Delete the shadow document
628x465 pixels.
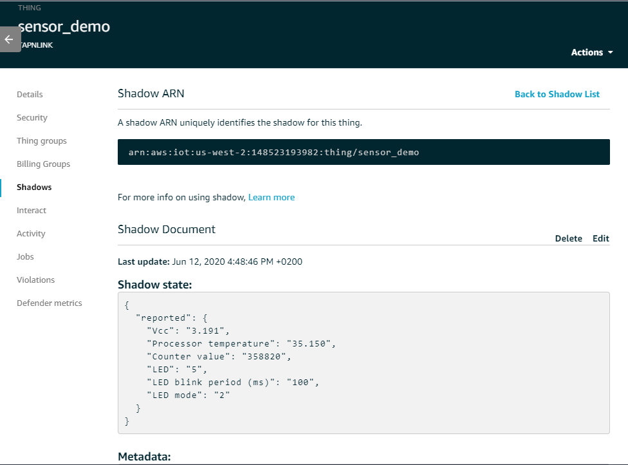click(568, 238)
